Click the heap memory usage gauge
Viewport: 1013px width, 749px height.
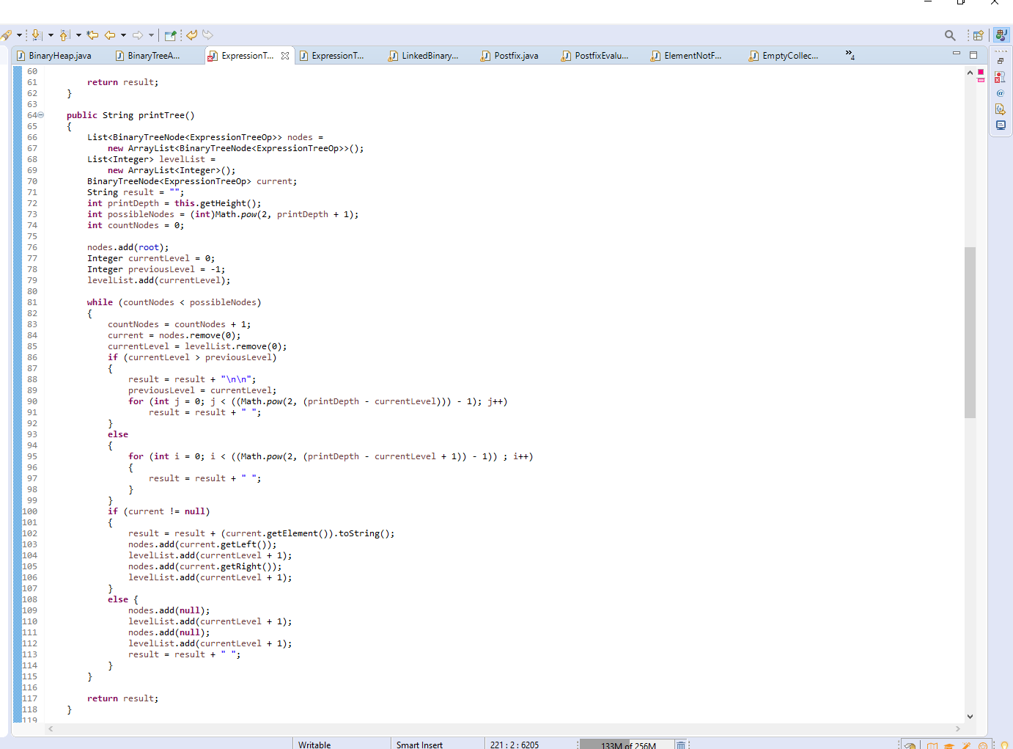[x=627, y=744]
